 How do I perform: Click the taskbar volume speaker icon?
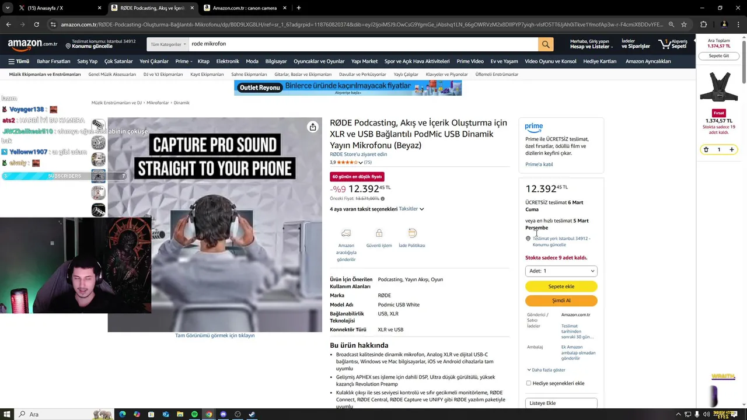[707, 414]
